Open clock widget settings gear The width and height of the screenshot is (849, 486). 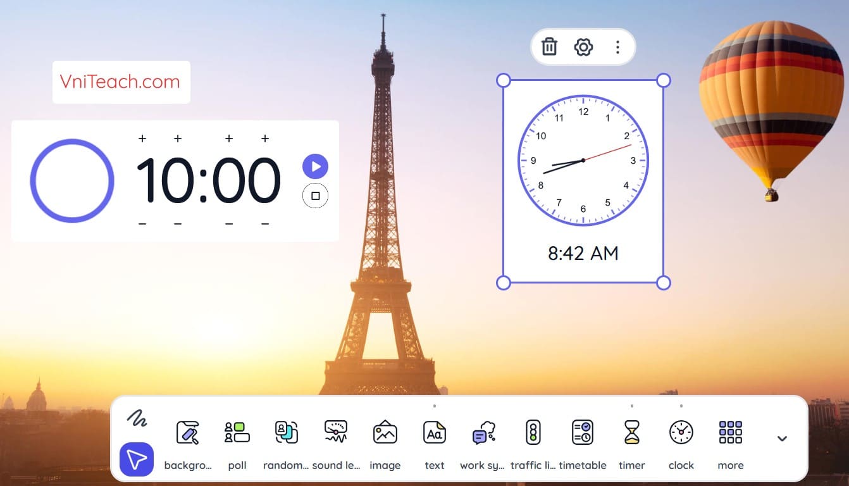(x=583, y=47)
